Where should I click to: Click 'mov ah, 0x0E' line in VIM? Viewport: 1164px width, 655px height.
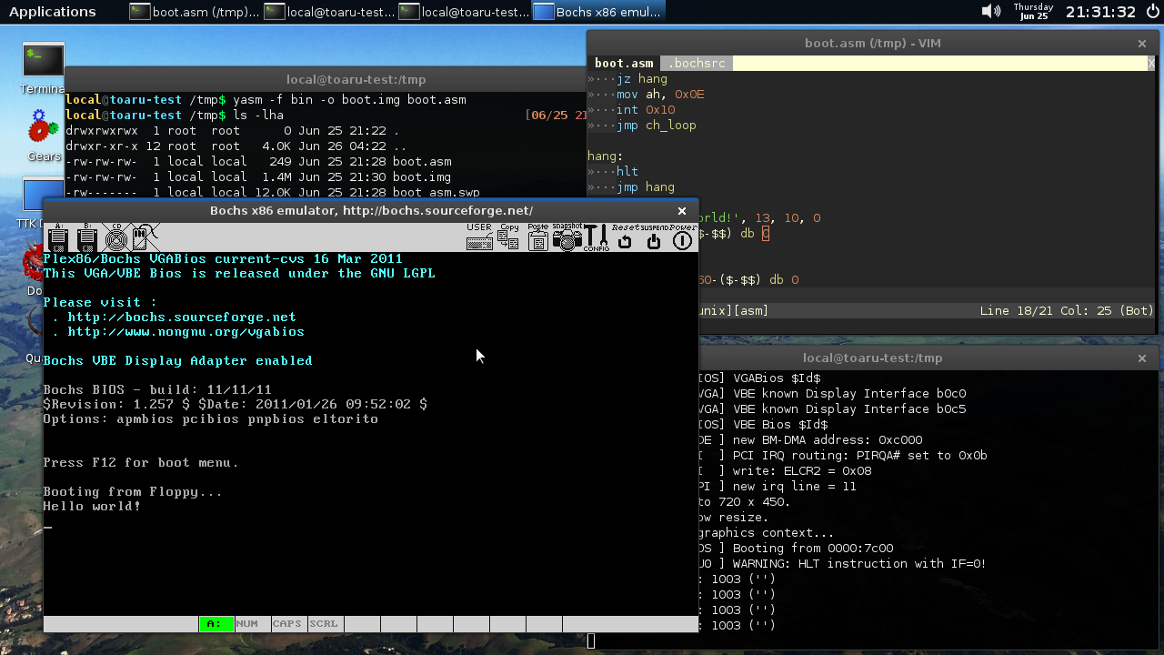pyautogui.click(x=660, y=94)
